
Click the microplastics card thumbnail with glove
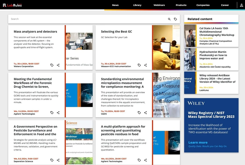[166, 95]
